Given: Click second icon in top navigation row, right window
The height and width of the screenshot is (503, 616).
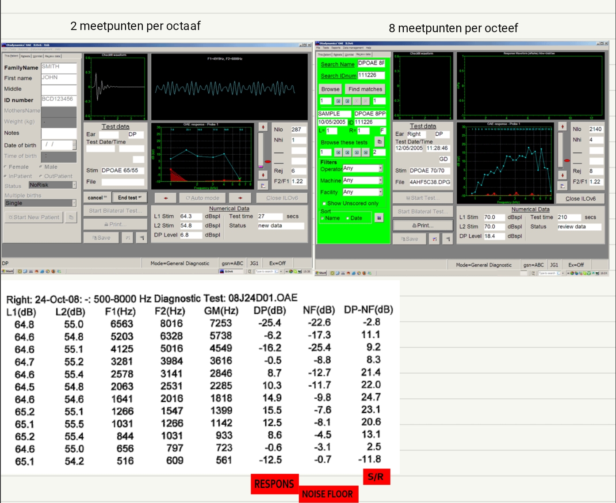Looking at the screenshot, I should (x=347, y=101).
